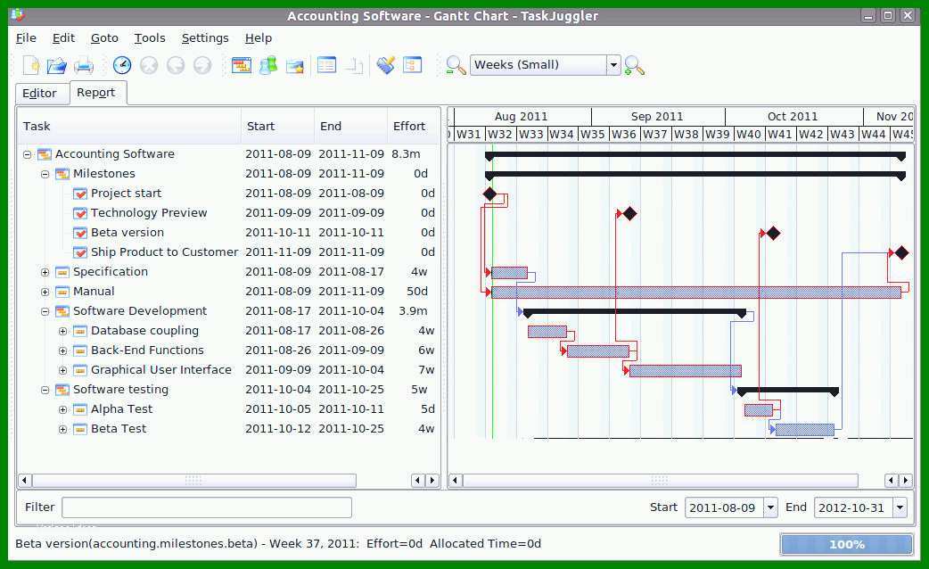
Task: Click the Beta version milestone diamond in chart
Action: tap(773, 234)
